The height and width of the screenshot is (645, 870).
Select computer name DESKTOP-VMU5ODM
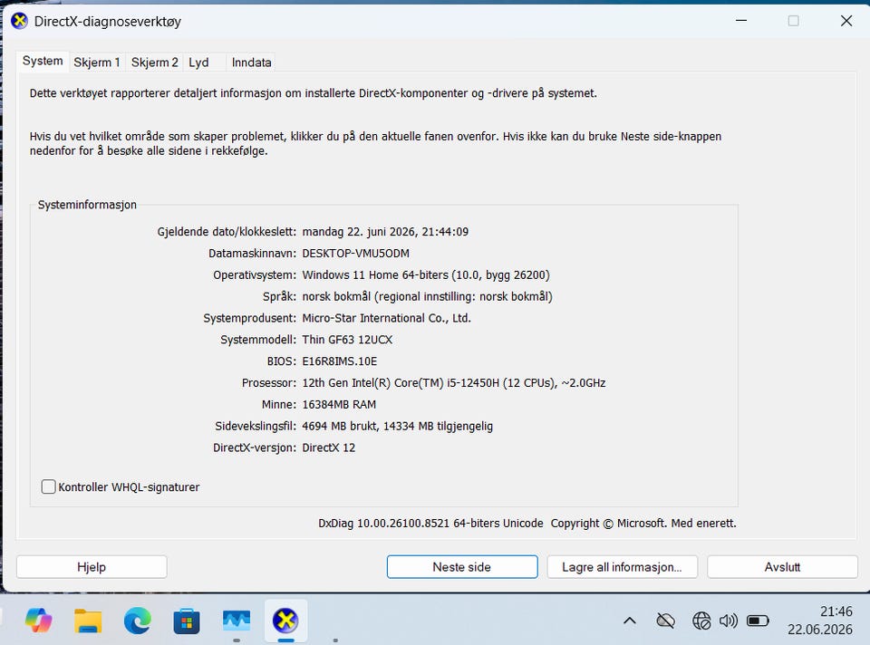click(x=355, y=254)
